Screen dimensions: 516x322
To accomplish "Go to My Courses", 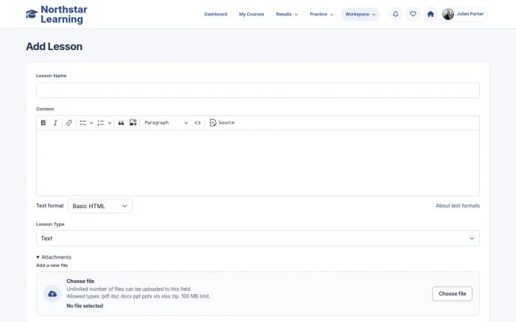I will click(x=251, y=15).
